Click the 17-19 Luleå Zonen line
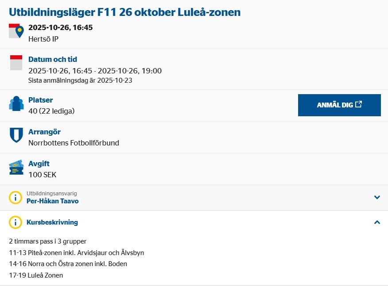This screenshot has height=286, width=388. 36,275
